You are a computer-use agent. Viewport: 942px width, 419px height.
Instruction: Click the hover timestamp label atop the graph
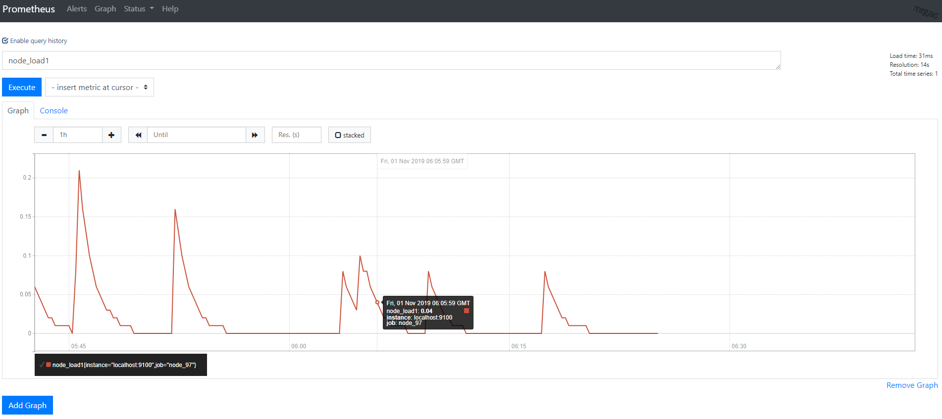point(422,161)
